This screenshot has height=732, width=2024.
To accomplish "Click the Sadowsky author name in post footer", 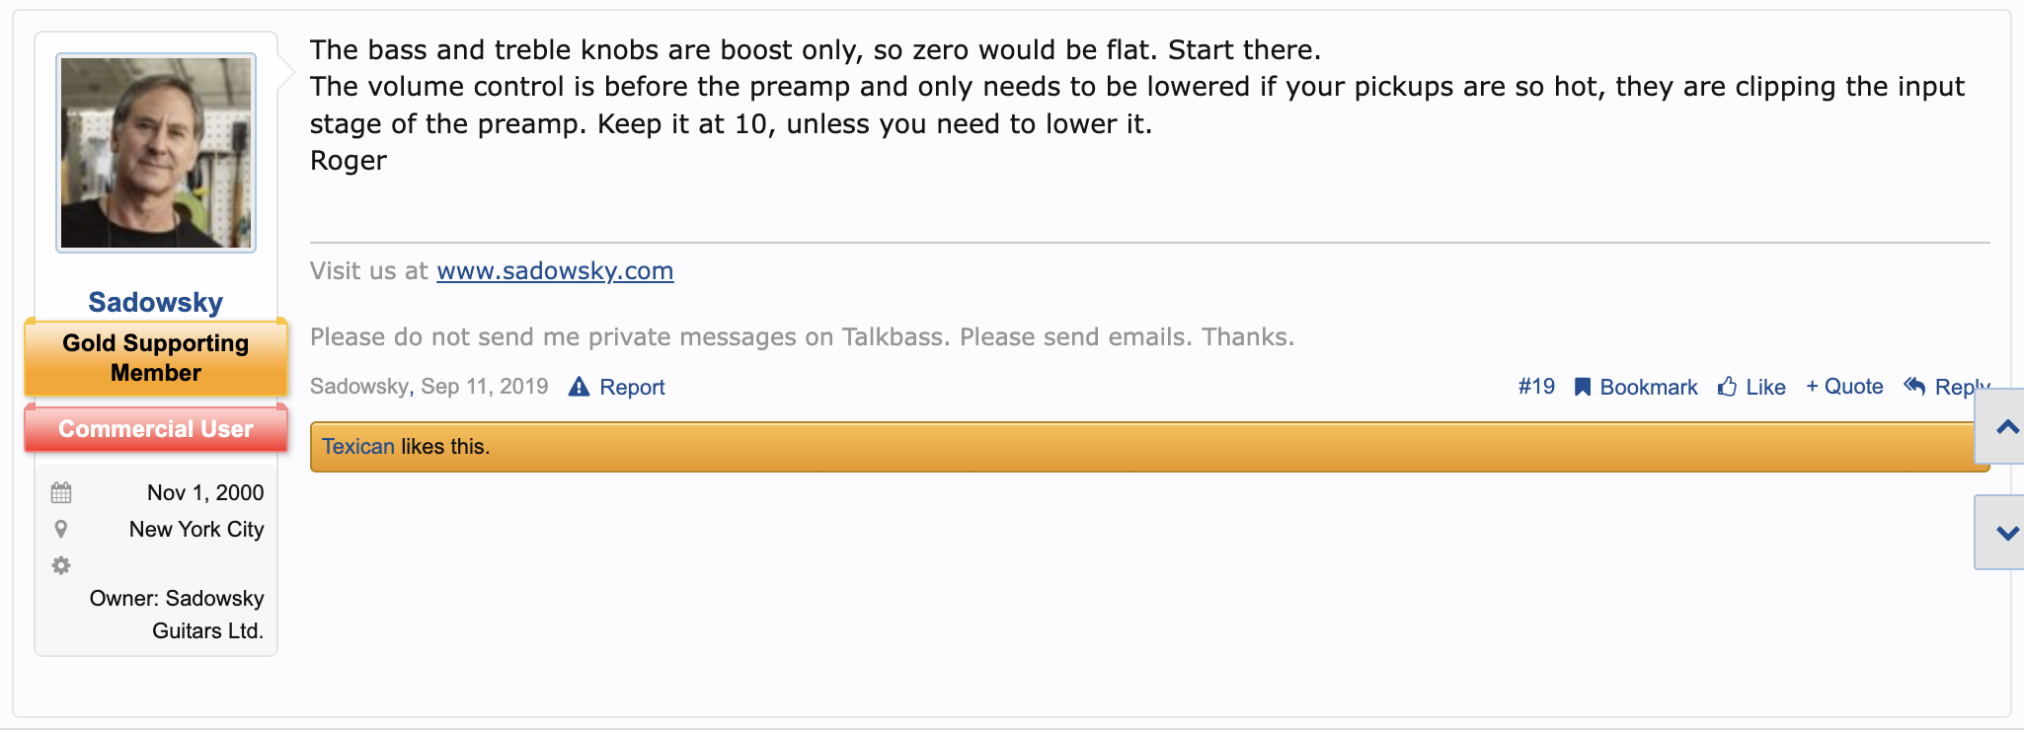I will 358,387.
